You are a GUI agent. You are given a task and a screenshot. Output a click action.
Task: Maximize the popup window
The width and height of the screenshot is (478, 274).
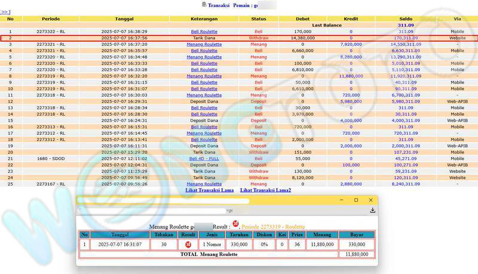pyautogui.click(x=356, y=200)
